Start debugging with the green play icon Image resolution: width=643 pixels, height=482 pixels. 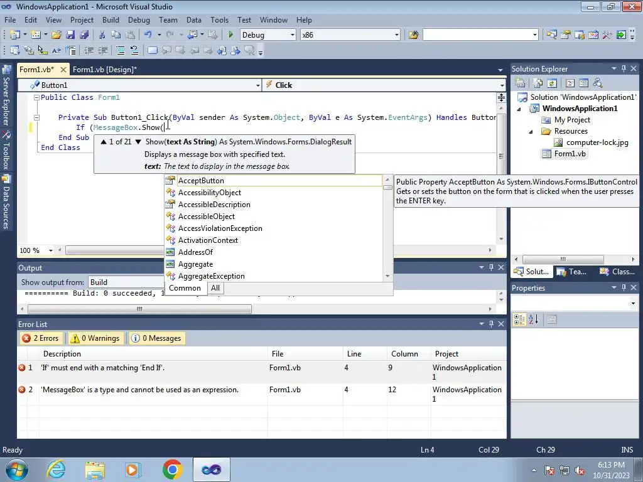pos(230,35)
